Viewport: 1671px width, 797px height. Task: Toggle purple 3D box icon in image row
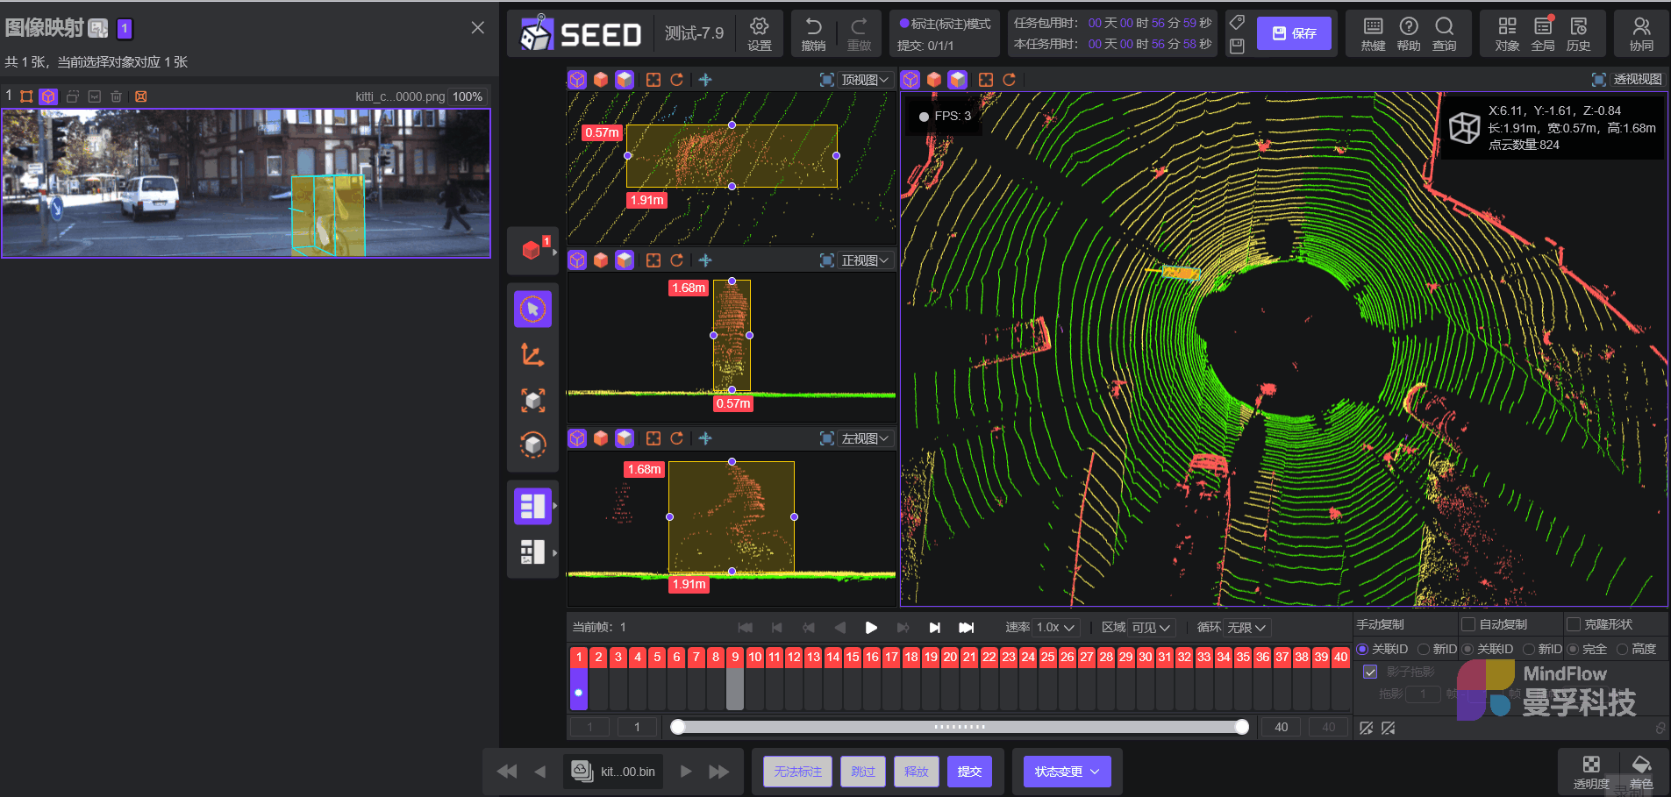(x=48, y=96)
